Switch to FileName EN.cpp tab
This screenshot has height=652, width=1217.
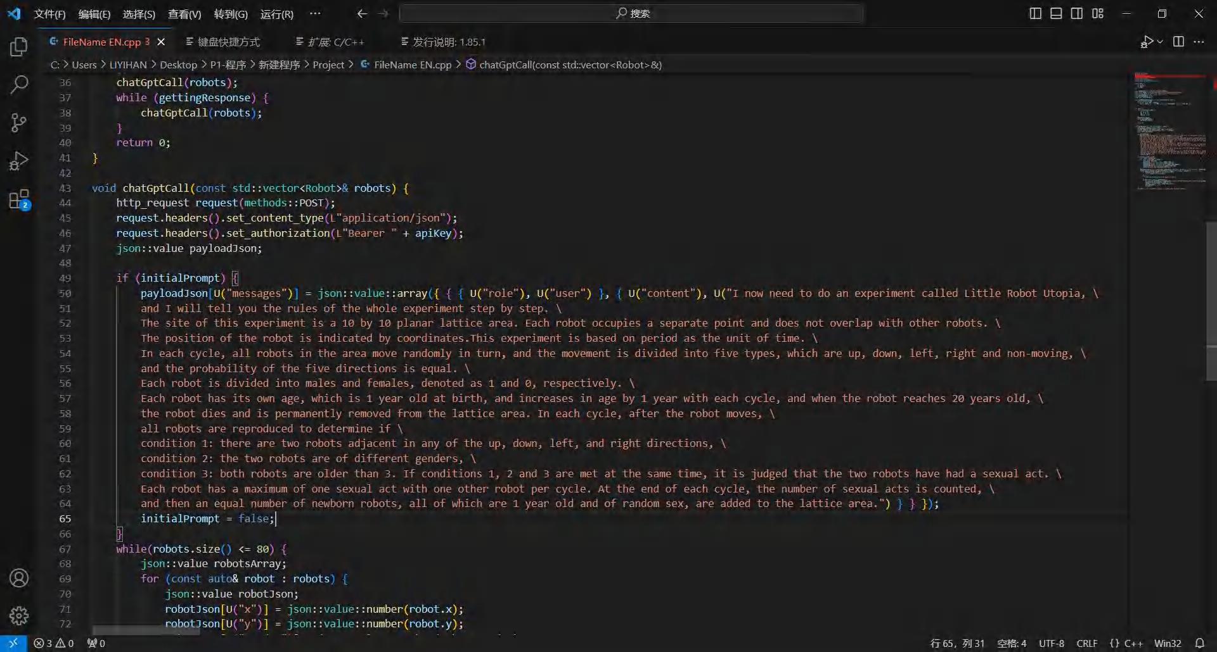(x=101, y=42)
